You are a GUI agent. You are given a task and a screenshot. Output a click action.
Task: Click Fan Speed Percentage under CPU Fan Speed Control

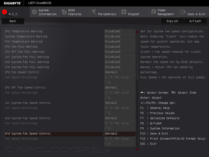[21, 77]
